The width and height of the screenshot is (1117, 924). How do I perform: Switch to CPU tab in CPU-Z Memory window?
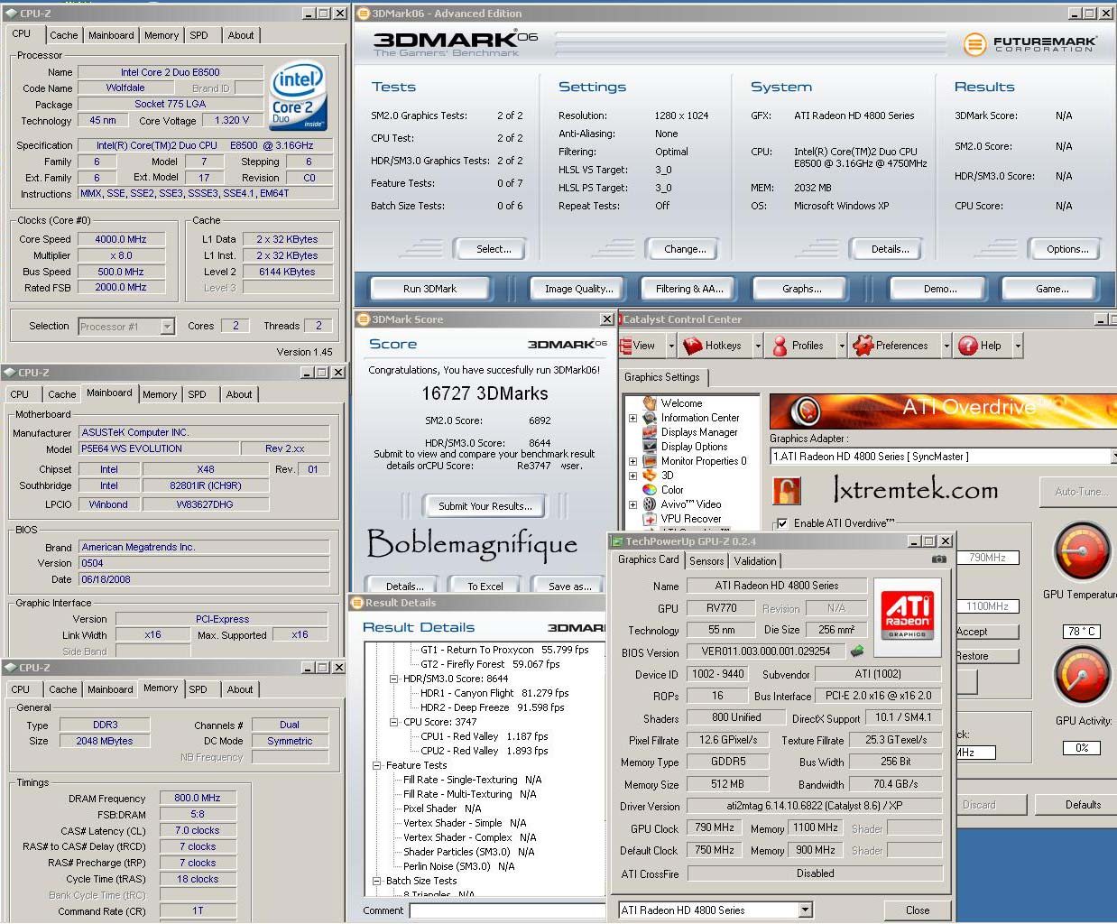pos(20,689)
